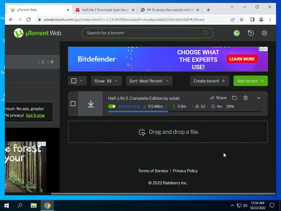Open Windows Start menu
281x211 pixels.
click(7, 206)
